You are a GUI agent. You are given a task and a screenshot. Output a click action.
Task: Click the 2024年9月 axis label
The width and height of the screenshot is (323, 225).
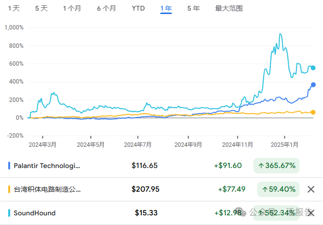(x=188, y=145)
